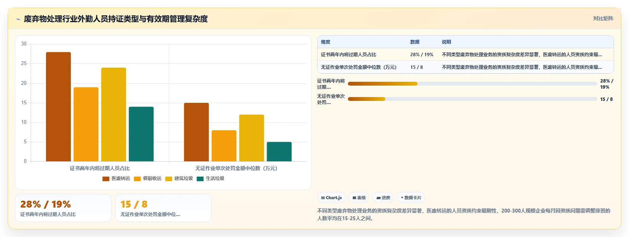
Task: Click the pulse icon beside the card title
Action: click(18, 19)
